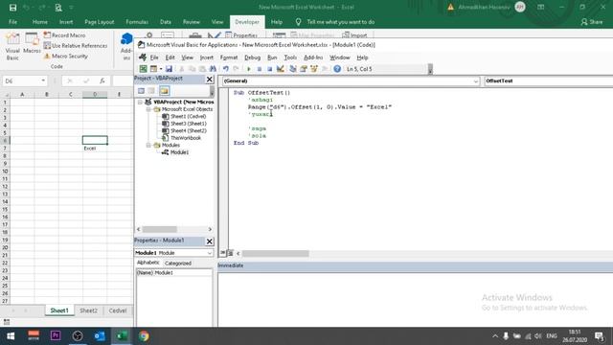Click the Find binoculars icon
Screen dimensions: 613x345
[213, 69]
